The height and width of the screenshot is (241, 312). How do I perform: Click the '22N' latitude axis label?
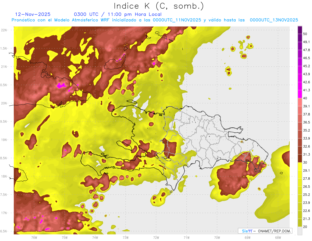4,30
